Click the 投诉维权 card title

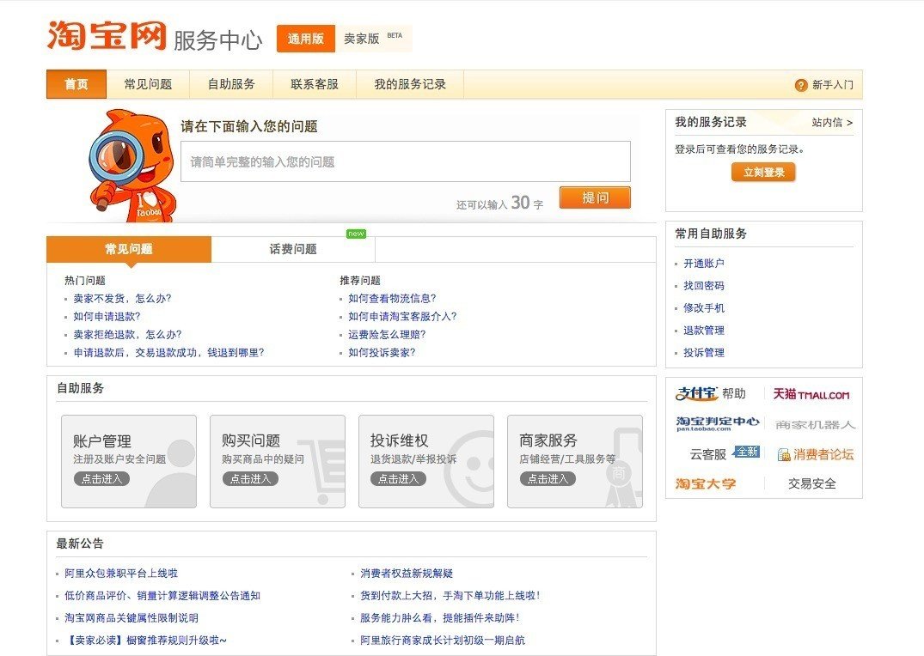[x=400, y=440]
